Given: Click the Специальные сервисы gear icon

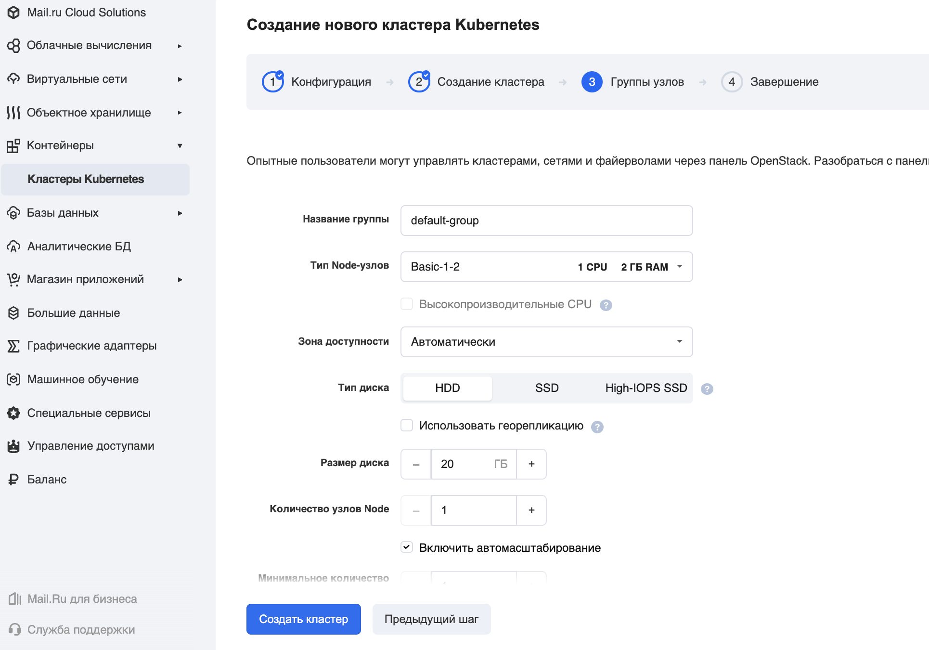Looking at the screenshot, I should [13, 413].
